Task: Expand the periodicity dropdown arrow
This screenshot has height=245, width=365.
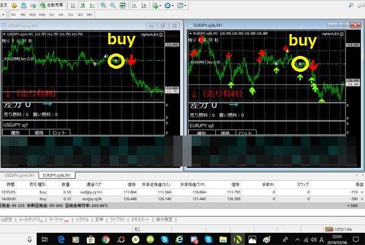Action: point(173,5)
